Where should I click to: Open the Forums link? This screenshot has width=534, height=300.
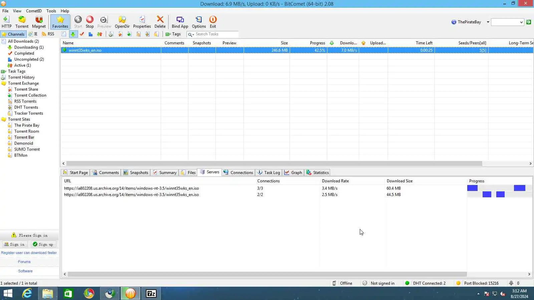[x=24, y=262]
